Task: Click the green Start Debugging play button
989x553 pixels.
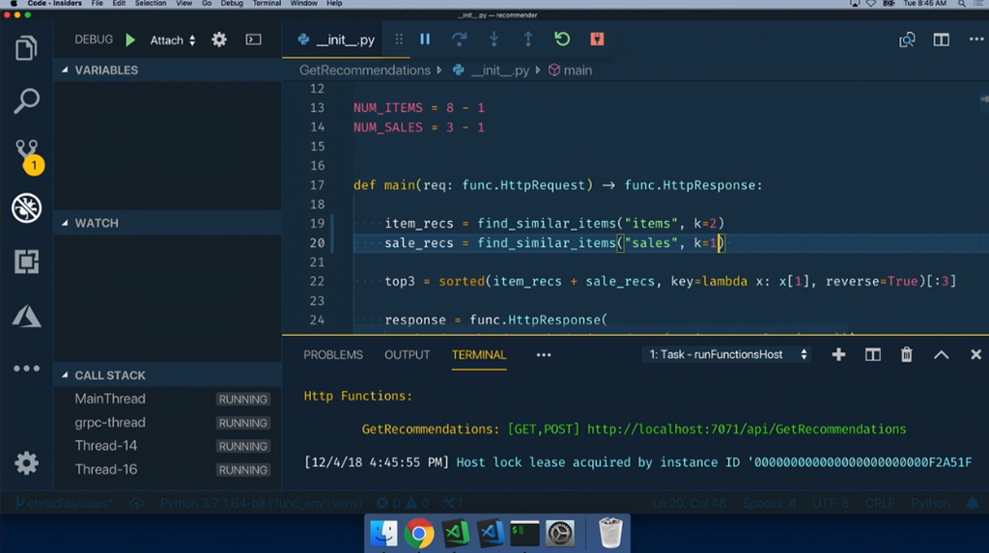Action: click(x=131, y=40)
